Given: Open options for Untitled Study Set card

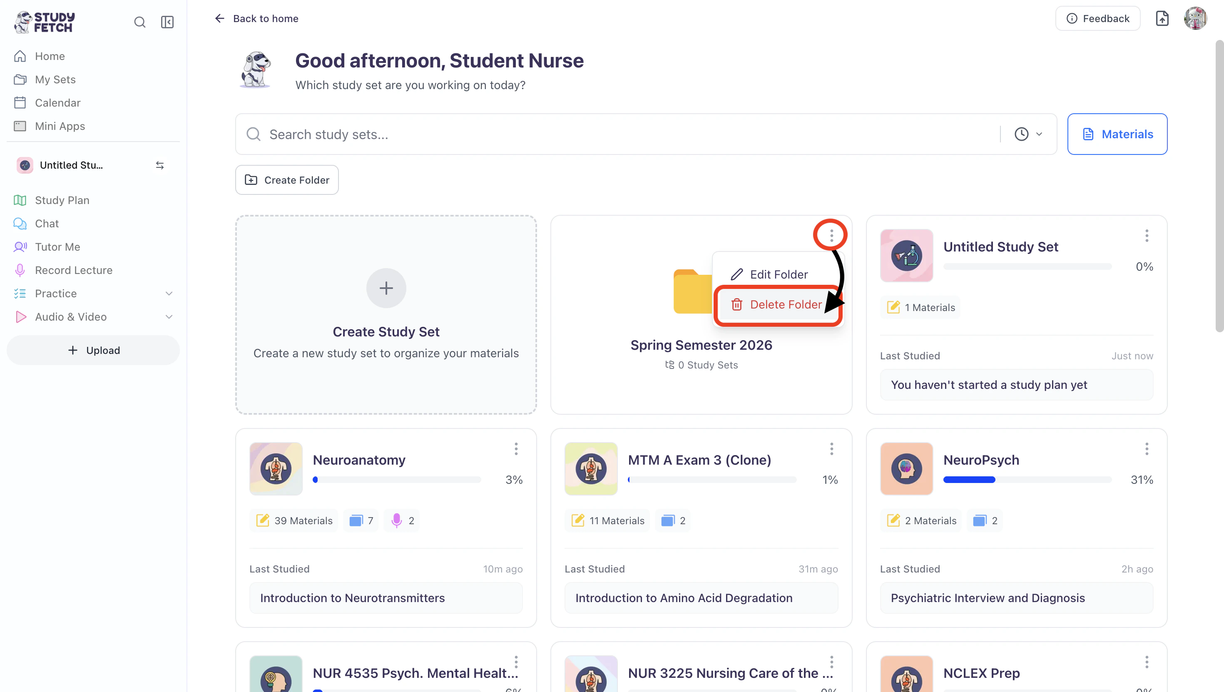Looking at the screenshot, I should (x=1147, y=236).
